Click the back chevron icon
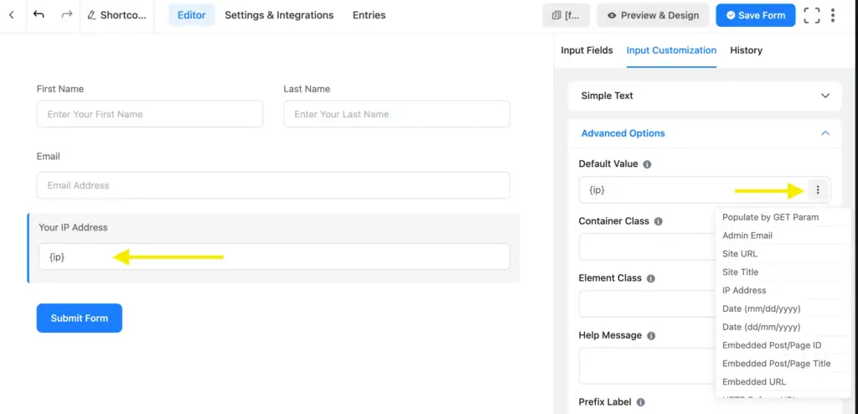The image size is (858, 414). point(12,15)
